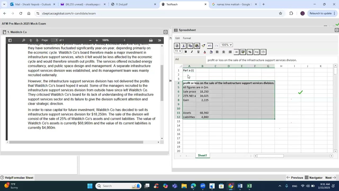This screenshot has height=191, width=339.
Task: Click the copy icon in spreadsheet toolbar
Action: pos(190,46)
